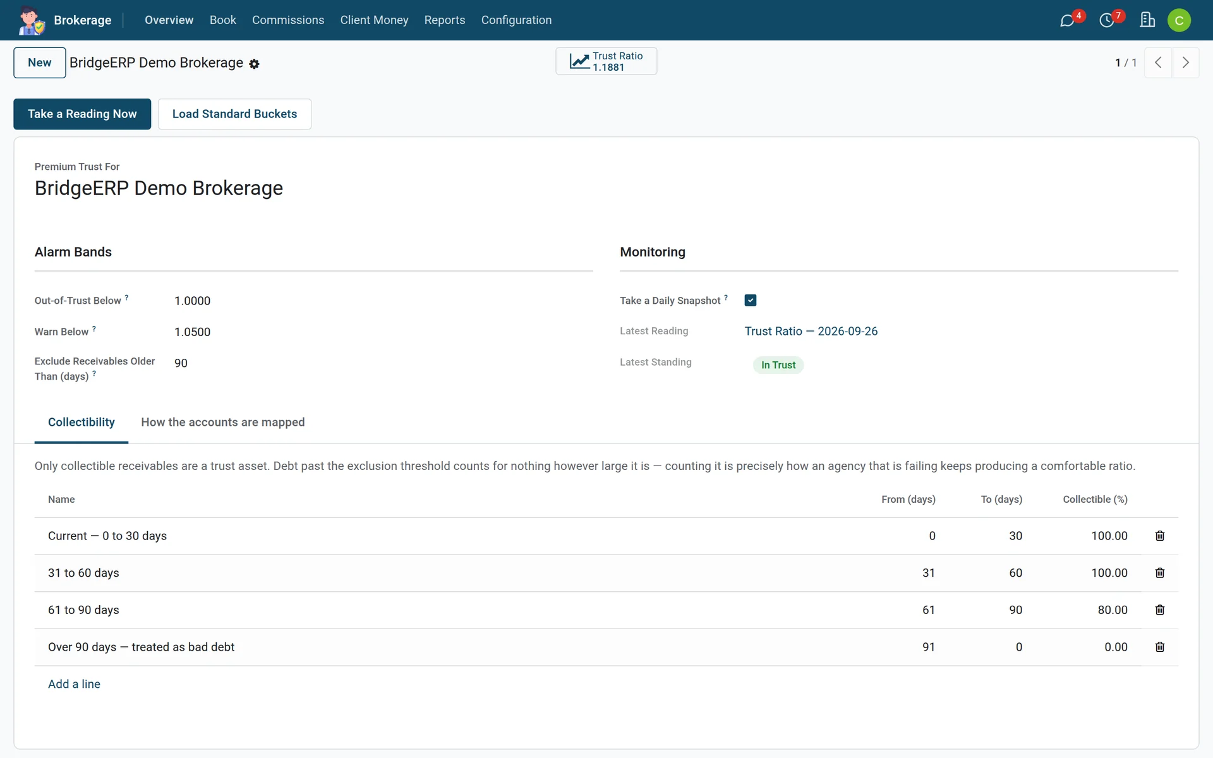1213x758 pixels.
Task: Open the Reports menu
Action: tap(445, 20)
